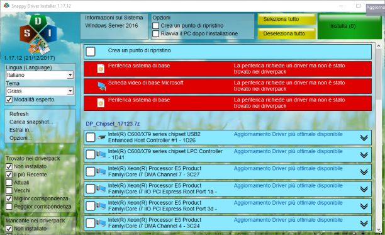Uncheck Non installato under Trovato nei driverpack

click(x=9, y=167)
